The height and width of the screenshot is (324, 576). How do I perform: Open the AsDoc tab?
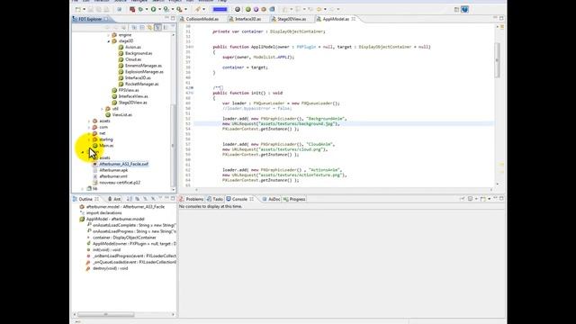271,199
